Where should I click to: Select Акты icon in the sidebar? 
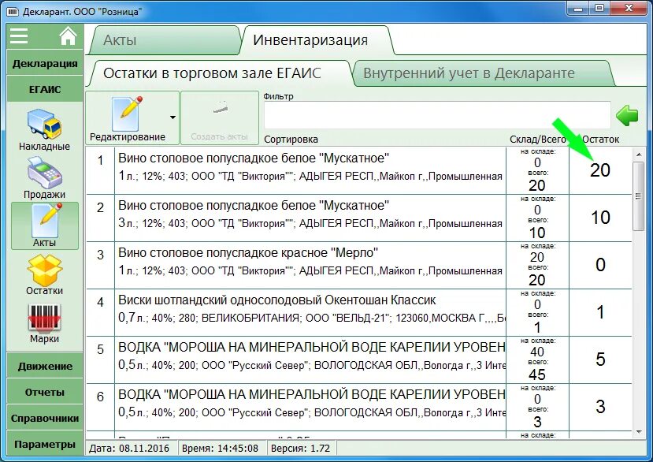coord(45,225)
